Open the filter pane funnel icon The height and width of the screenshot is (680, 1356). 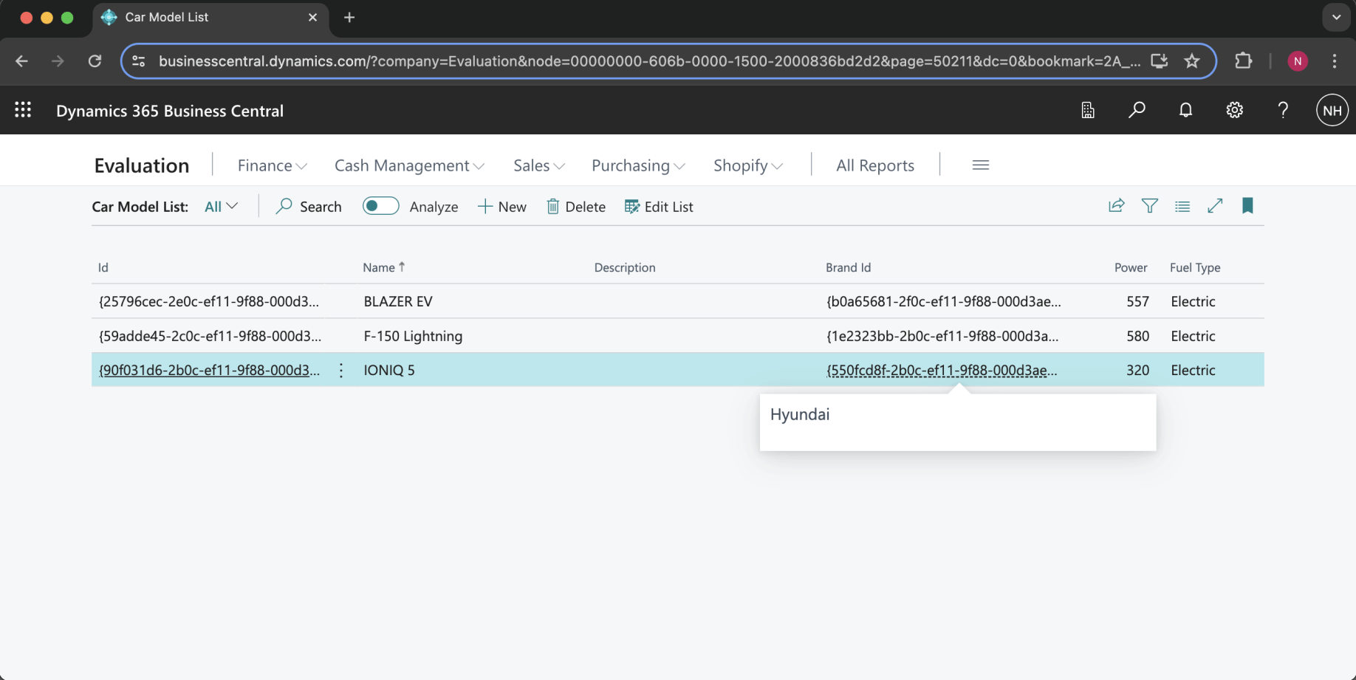click(x=1149, y=206)
